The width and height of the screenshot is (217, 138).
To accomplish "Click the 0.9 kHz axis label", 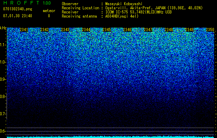I will point(3,79).
